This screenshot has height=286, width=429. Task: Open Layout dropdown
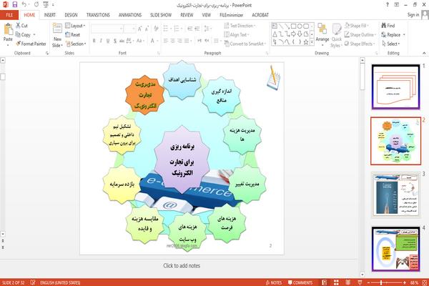point(75,26)
